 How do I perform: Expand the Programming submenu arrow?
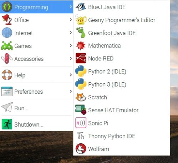[71, 7]
